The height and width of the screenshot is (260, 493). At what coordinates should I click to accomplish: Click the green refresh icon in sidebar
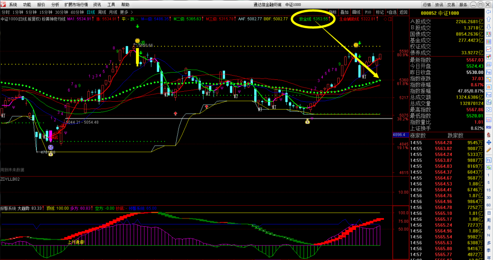coord(489,167)
